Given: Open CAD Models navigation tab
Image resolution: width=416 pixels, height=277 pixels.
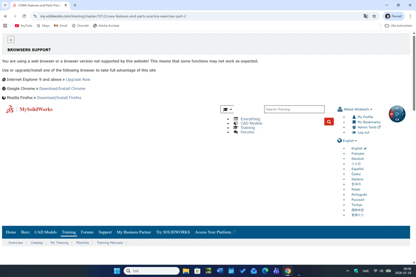Looking at the screenshot, I should [x=45, y=232].
